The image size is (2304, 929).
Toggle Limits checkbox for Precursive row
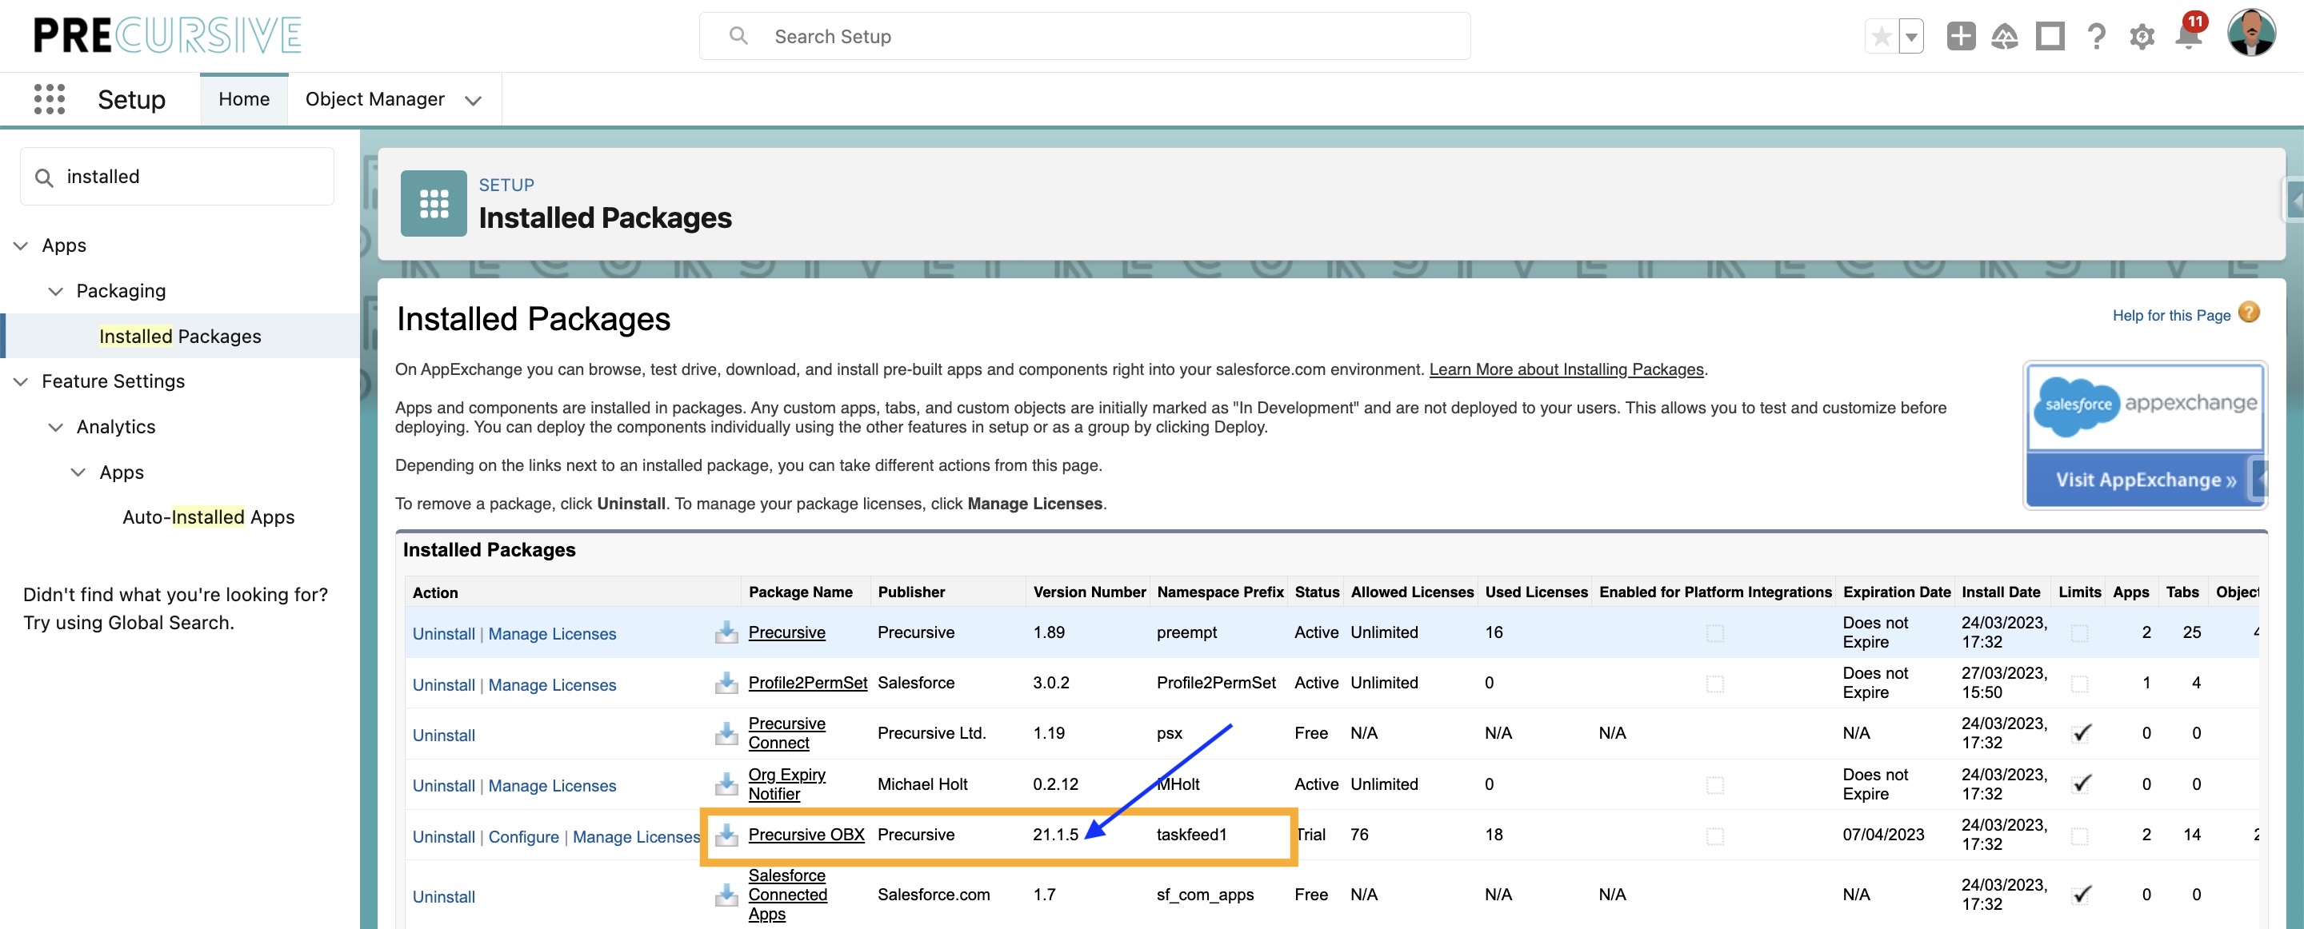pyautogui.click(x=2079, y=633)
